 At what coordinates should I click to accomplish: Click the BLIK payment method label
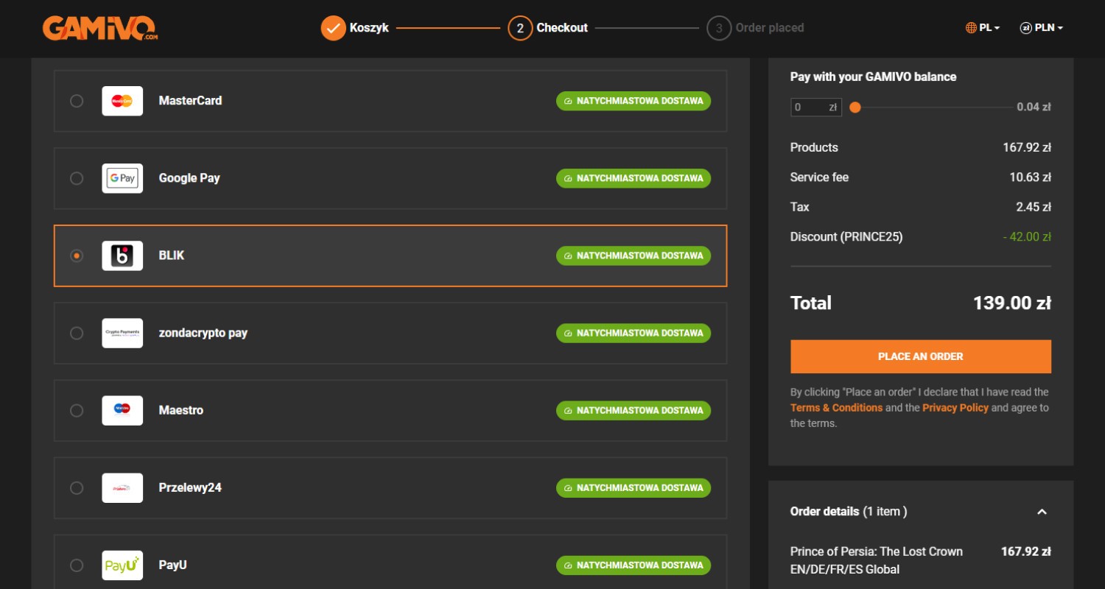[172, 255]
